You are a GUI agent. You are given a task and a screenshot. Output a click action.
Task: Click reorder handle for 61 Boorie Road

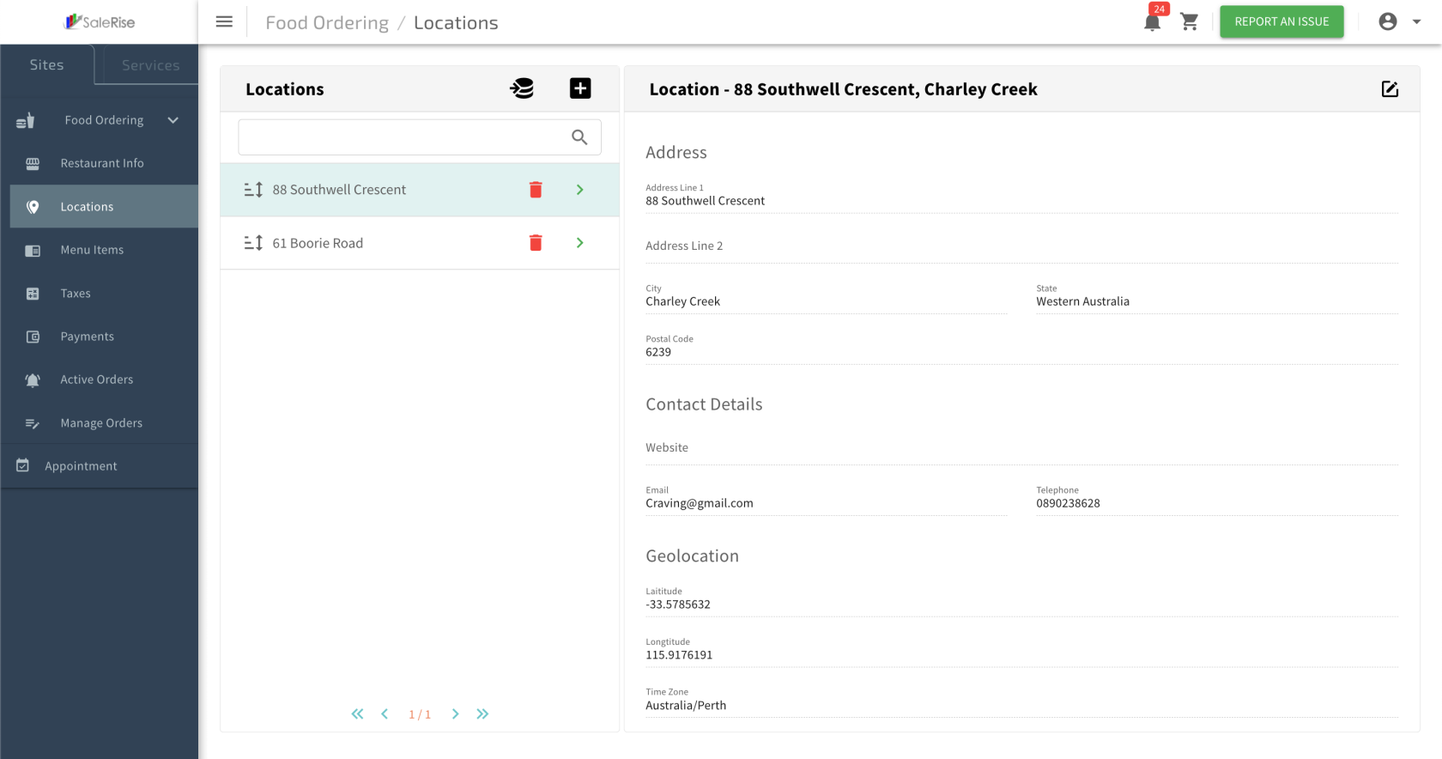pos(253,243)
